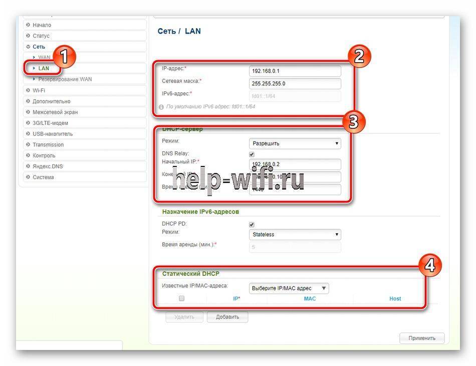Image resolution: width=476 pixels, height=366 pixels.
Task: Click the bullet icon beside Дополнительно
Action: point(28,101)
